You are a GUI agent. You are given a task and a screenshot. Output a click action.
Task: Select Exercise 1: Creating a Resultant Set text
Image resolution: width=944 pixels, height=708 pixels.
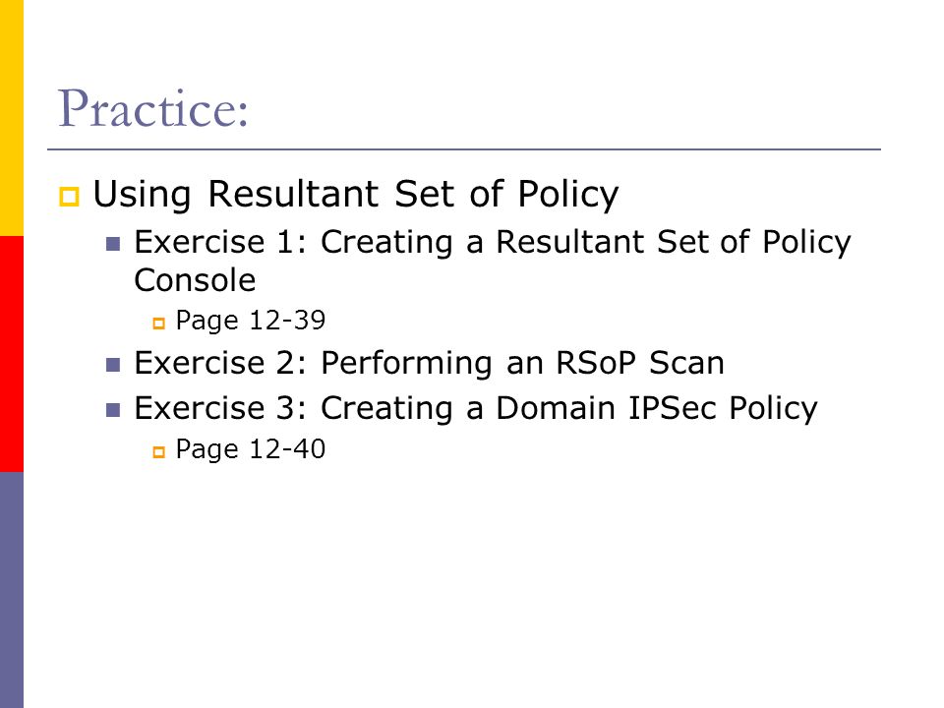[x=442, y=242]
